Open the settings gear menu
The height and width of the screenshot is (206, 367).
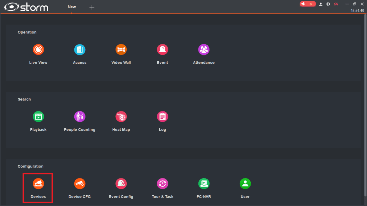tap(328, 4)
